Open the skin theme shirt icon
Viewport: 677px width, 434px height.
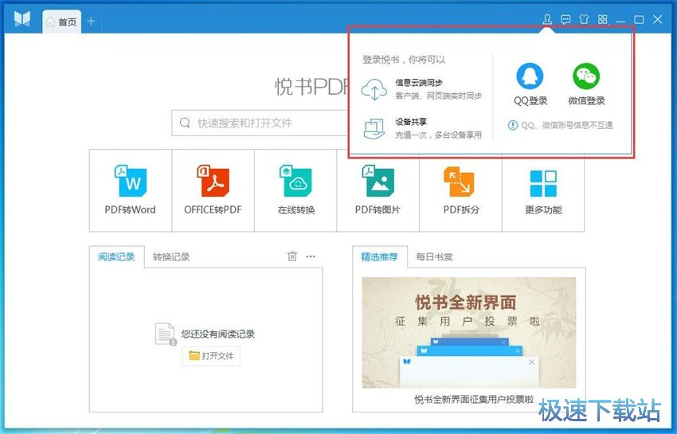(584, 19)
